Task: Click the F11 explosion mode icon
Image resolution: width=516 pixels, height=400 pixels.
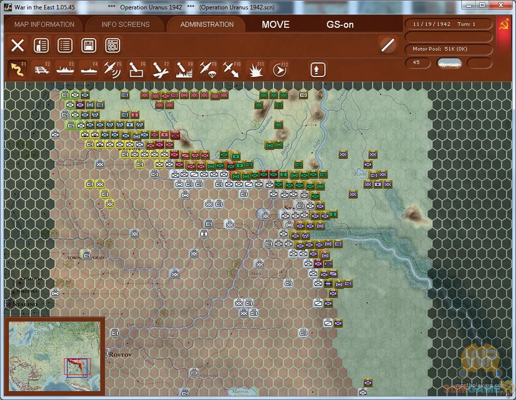Action: (x=256, y=69)
